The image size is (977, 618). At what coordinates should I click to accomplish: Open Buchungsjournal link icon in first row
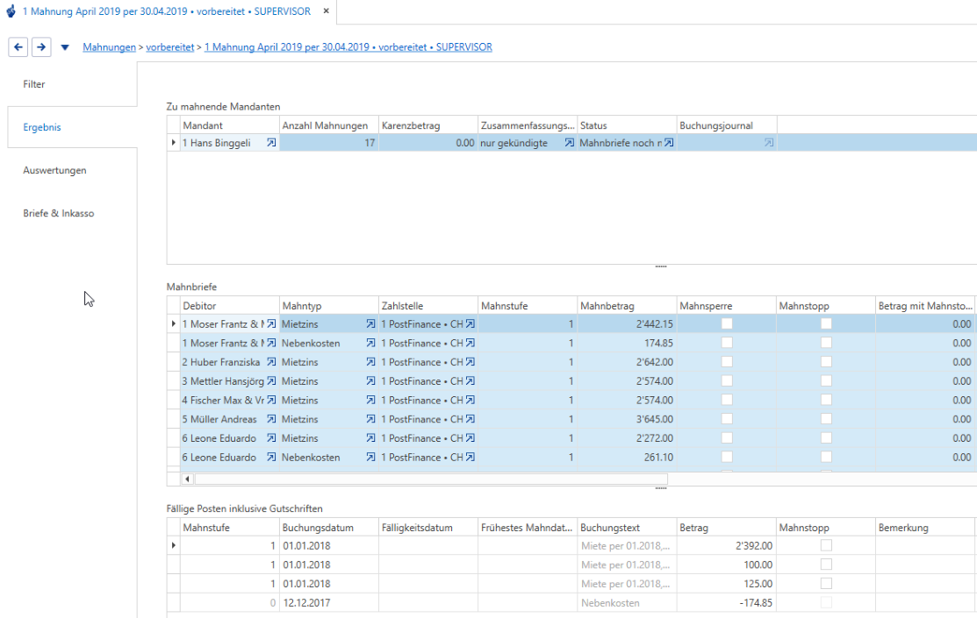[x=769, y=143]
